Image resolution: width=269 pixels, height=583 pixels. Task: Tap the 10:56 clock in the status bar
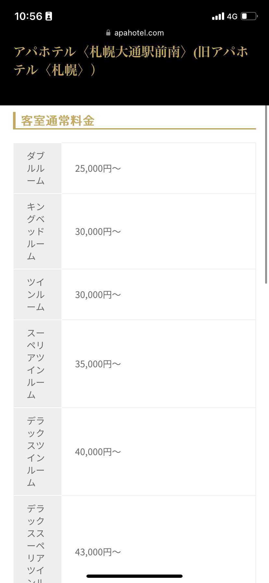[29, 16]
